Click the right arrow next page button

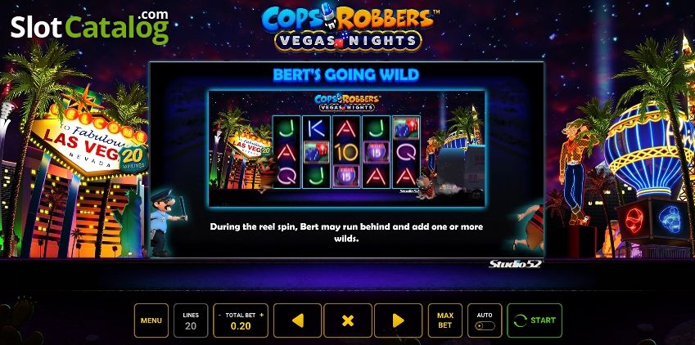pyautogui.click(x=398, y=320)
